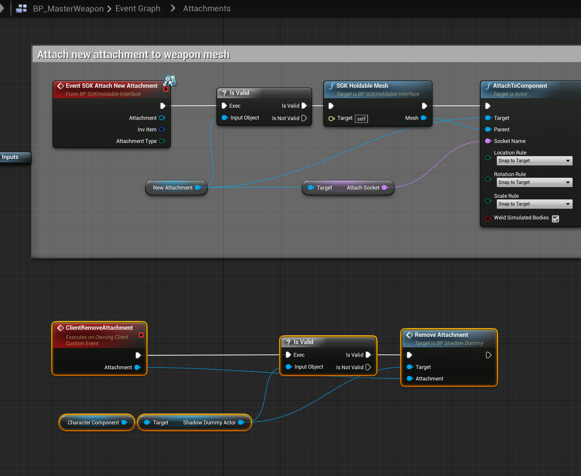Select the Remove Attachment node title

click(x=441, y=335)
